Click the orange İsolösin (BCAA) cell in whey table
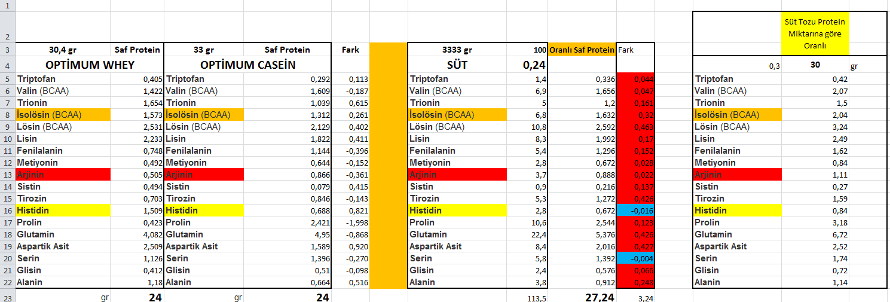 (x=63, y=115)
